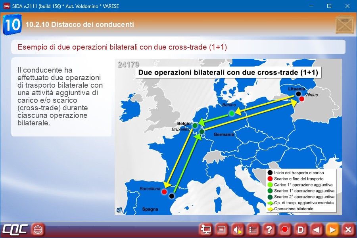This screenshot has width=357, height=238.
Task: Play the audio narration speaker icon
Action: tap(237, 229)
